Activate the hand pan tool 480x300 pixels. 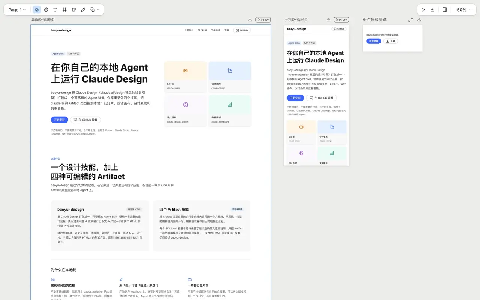point(46,10)
